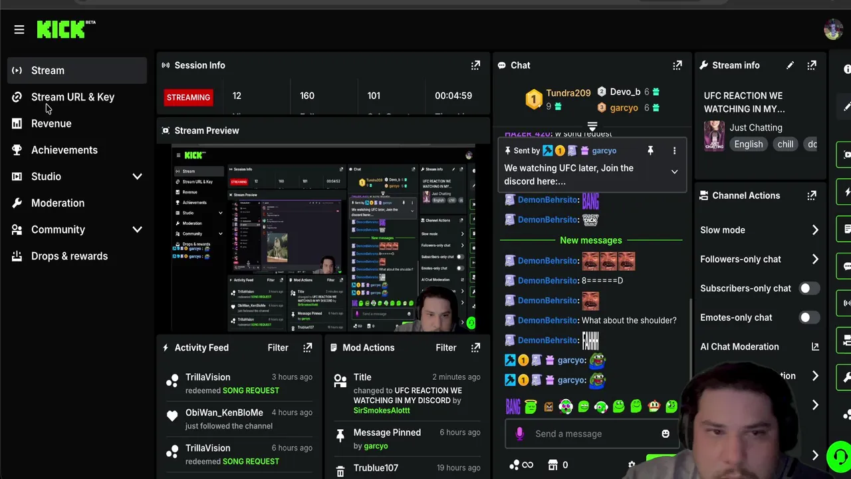
Task: Toggle Subscribers-only chat switch
Action: point(808,288)
